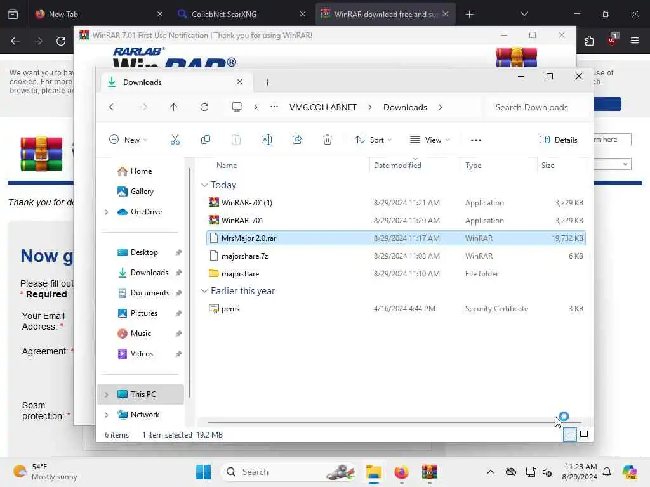The image size is (650, 487).
Task: Select the majorshare.7z archive
Action: [396, 256]
